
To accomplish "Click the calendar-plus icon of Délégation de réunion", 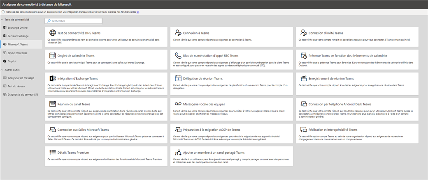I will pos(178,78).
